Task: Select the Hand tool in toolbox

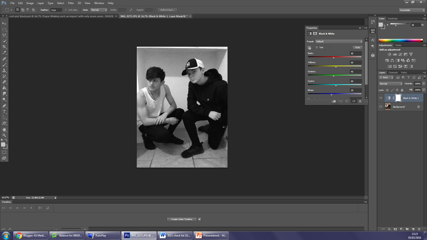Action: (4, 130)
